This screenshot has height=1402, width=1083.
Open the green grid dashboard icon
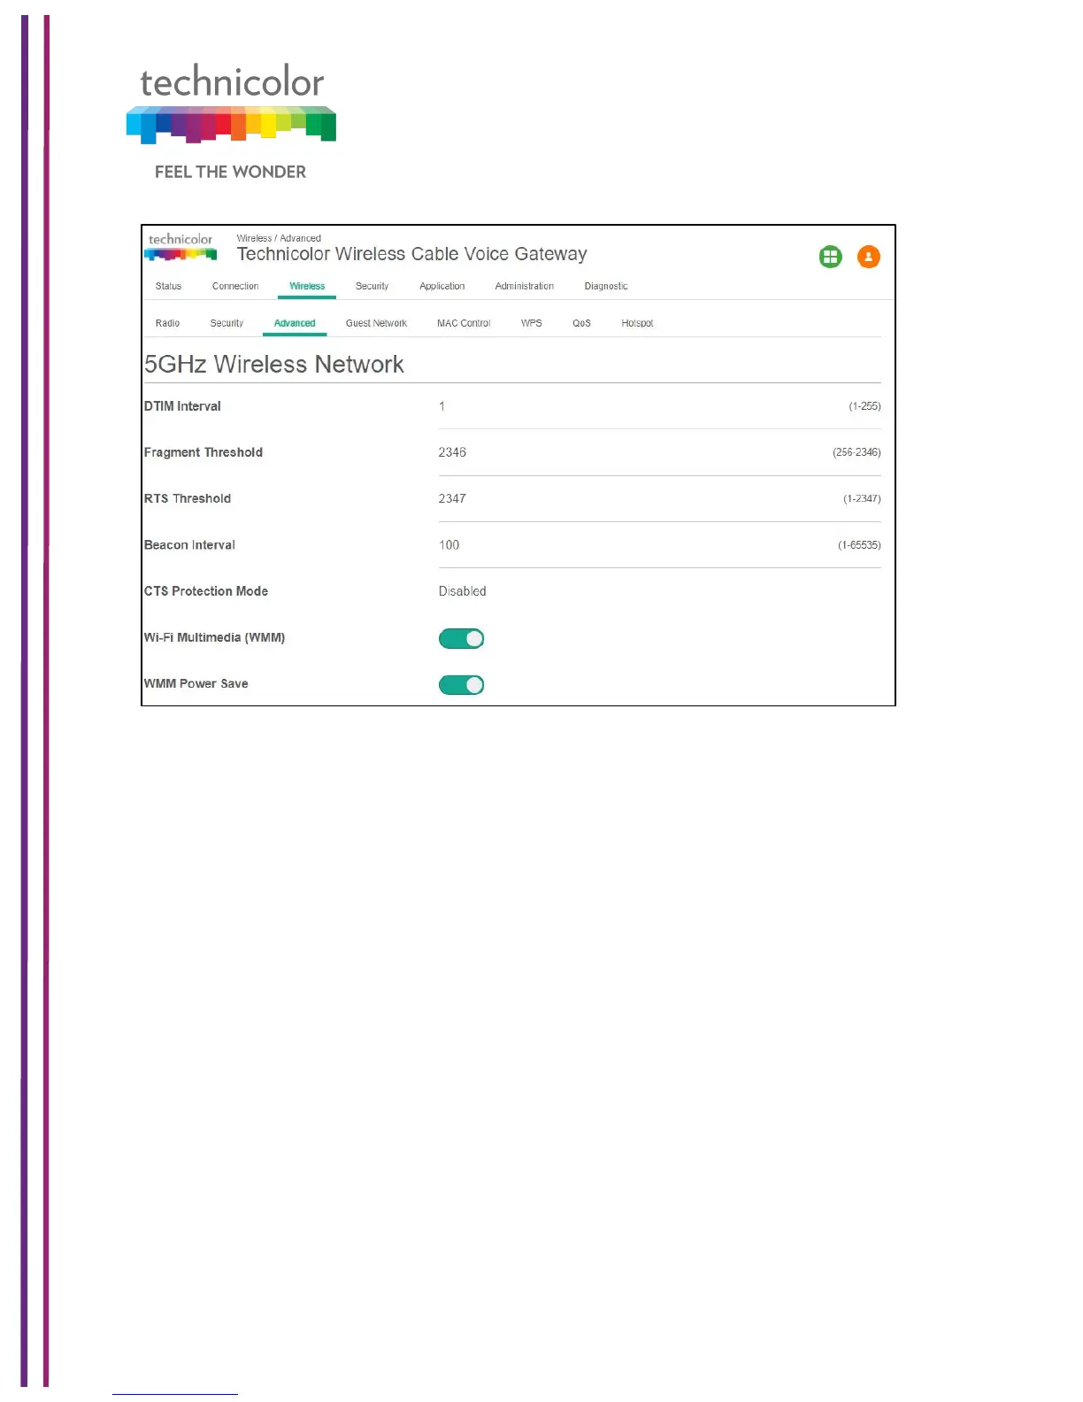click(x=830, y=257)
